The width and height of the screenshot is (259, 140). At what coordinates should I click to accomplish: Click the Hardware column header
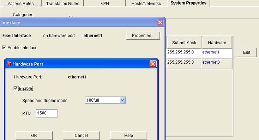coord(217,43)
